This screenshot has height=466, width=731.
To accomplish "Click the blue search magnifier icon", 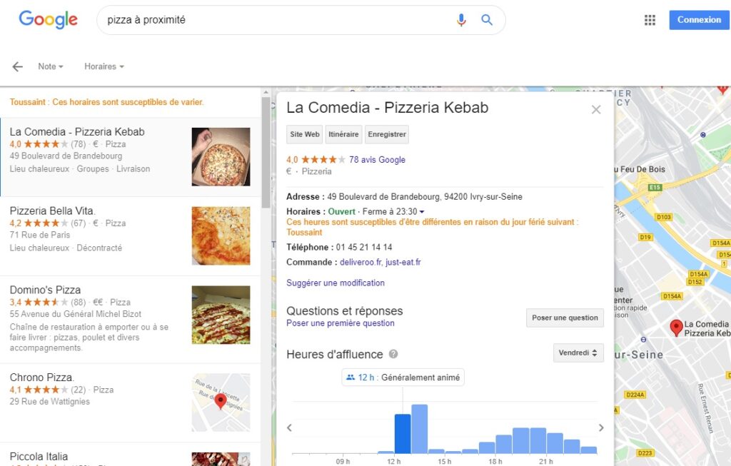I will (x=487, y=20).
